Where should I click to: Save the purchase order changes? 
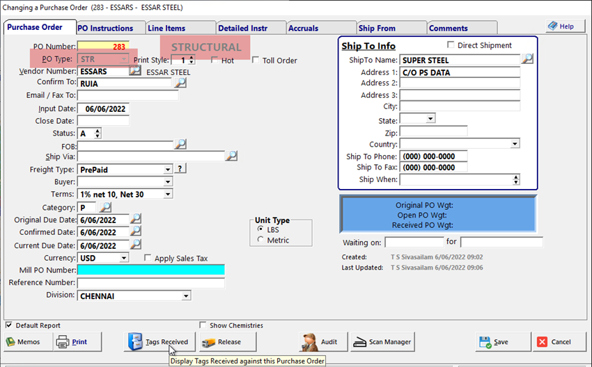tap(503, 342)
